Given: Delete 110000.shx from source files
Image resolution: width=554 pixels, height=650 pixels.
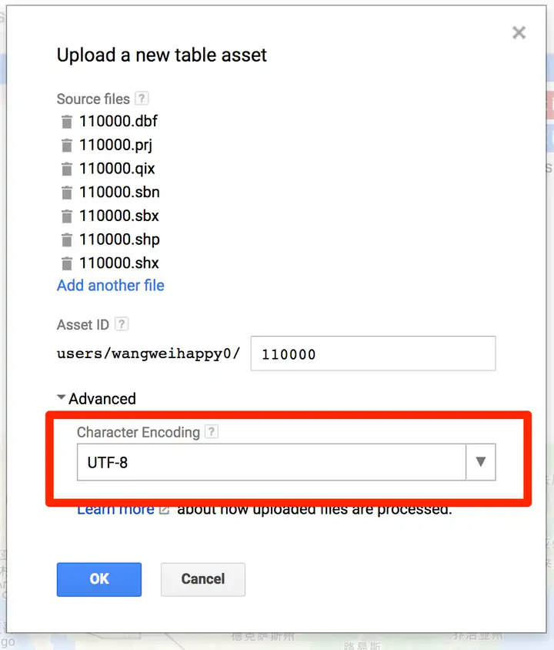Looking at the screenshot, I should 66,263.
